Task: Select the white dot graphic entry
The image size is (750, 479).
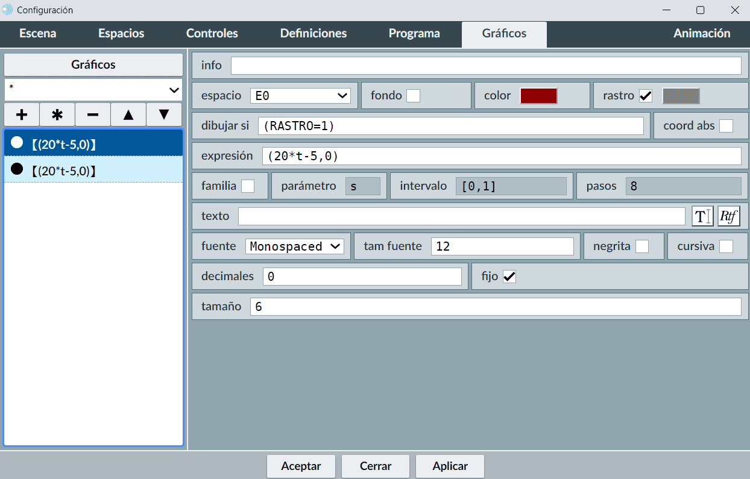Action: click(93, 143)
